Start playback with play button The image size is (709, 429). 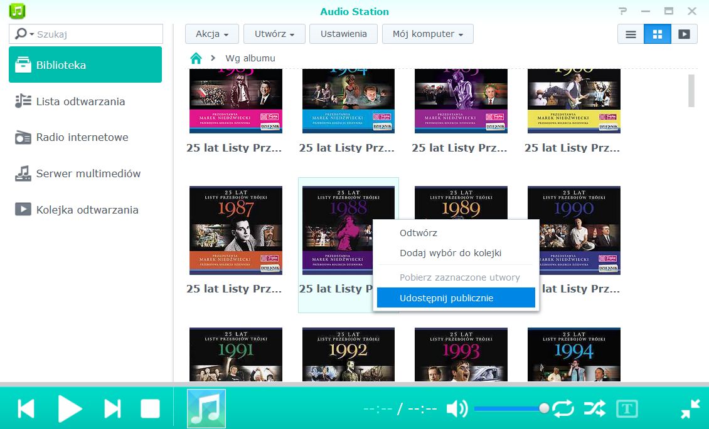(70, 409)
